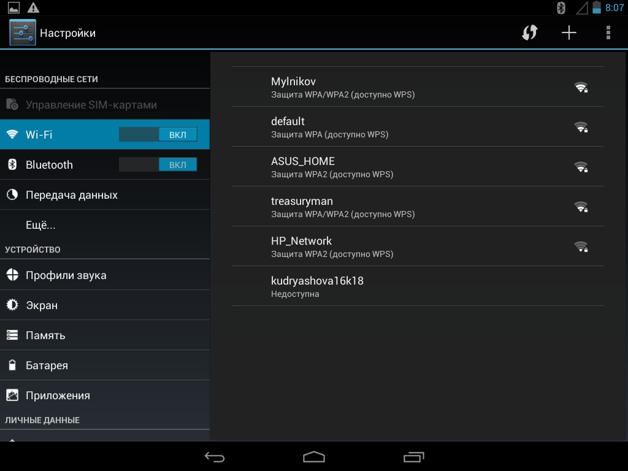The image size is (628, 471).
Task: Select the treasuryman Wi-Fi network
Action: [x=417, y=206]
